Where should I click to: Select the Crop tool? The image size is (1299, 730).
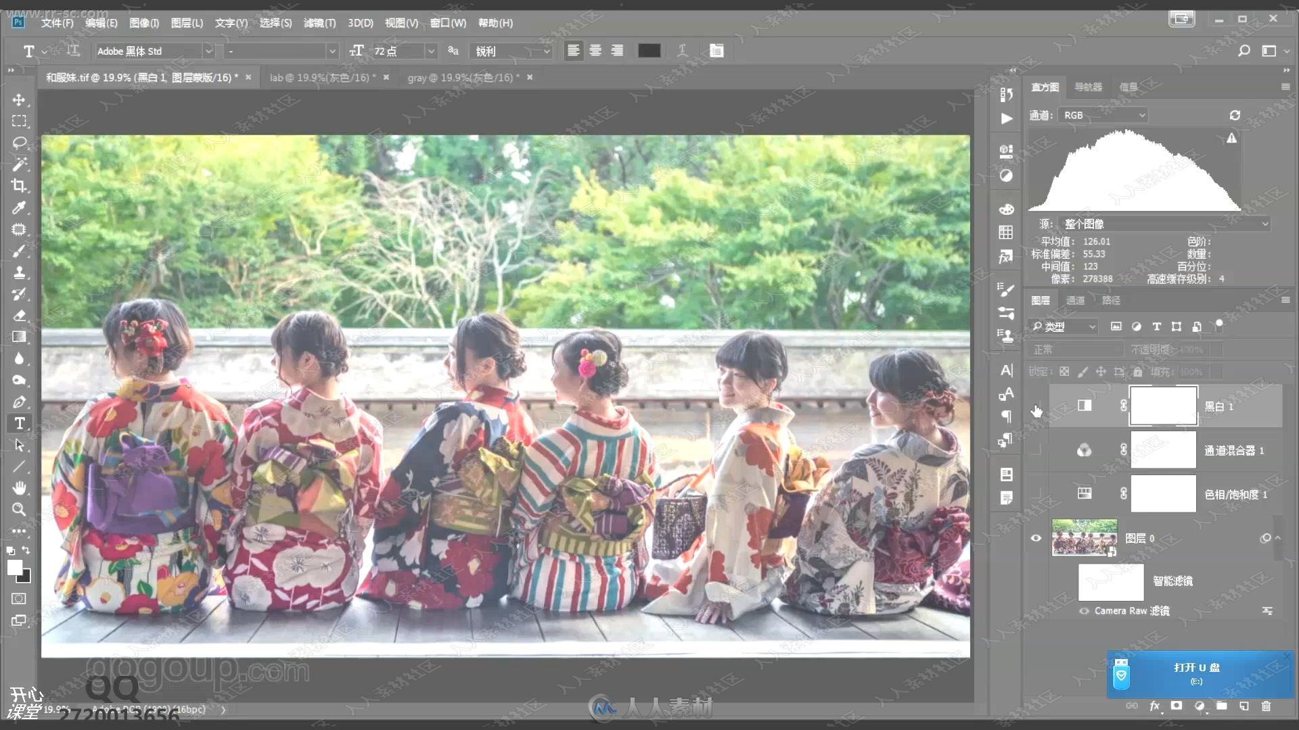(19, 186)
